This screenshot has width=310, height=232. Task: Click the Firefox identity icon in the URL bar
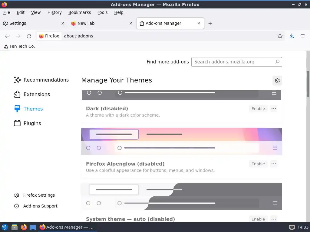coord(49,36)
